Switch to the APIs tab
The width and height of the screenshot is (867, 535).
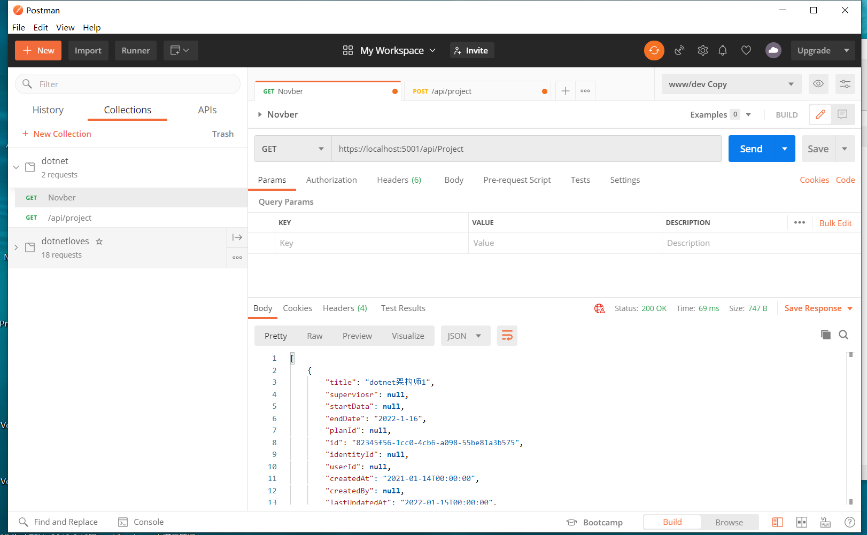pos(207,110)
